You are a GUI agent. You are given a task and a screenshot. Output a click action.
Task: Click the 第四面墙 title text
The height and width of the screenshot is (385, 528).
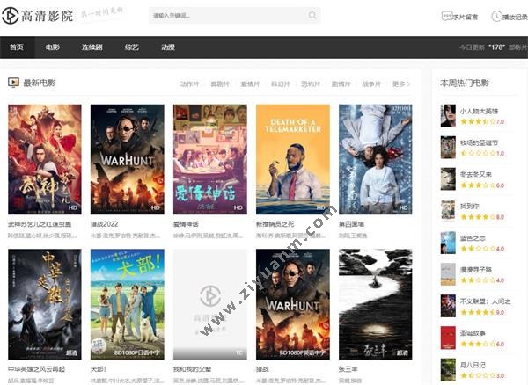pyautogui.click(x=351, y=224)
